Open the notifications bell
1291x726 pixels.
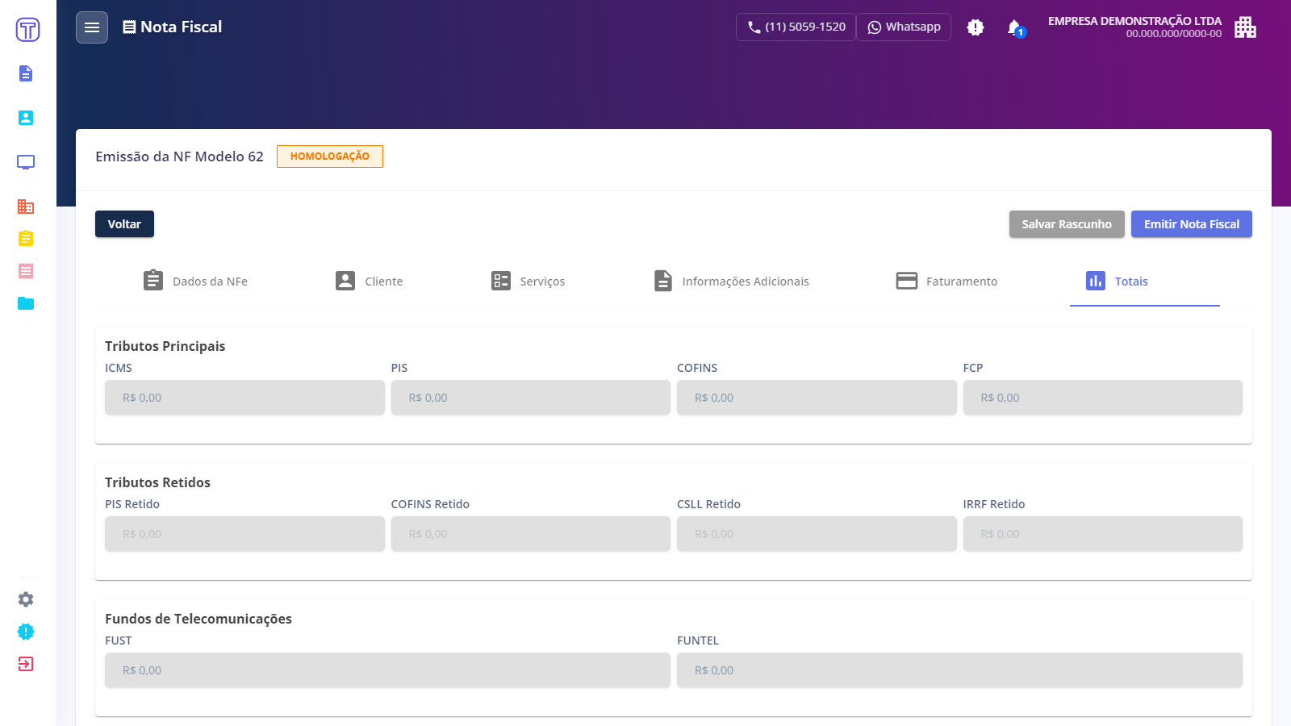[1015, 27]
